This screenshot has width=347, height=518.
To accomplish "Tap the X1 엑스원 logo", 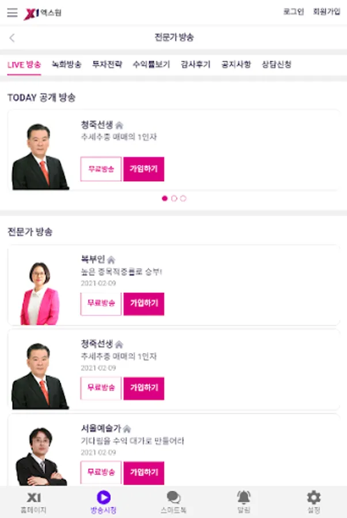I will click(43, 13).
